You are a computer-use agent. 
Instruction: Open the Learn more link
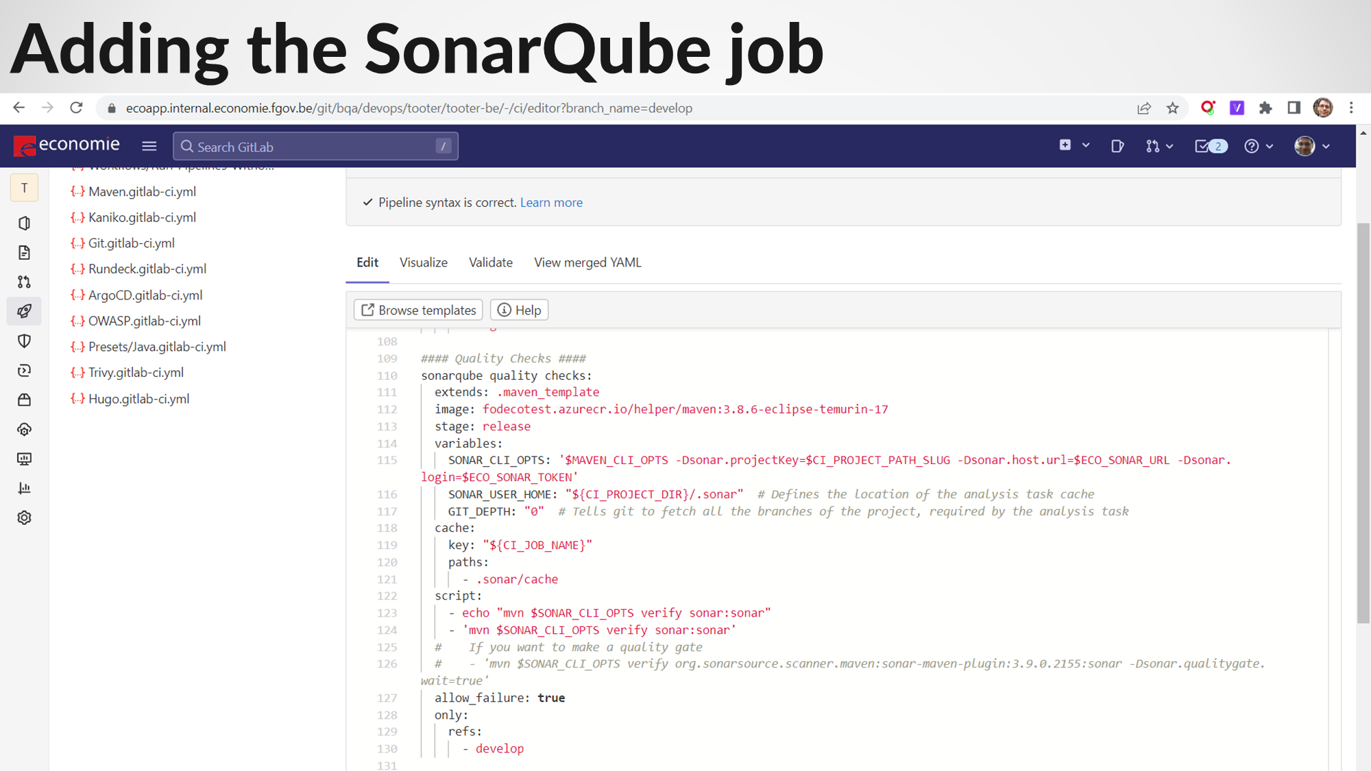pyautogui.click(x=551, y=202)
